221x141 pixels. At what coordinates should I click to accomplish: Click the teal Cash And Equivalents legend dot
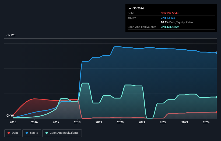tap(47, 133)
